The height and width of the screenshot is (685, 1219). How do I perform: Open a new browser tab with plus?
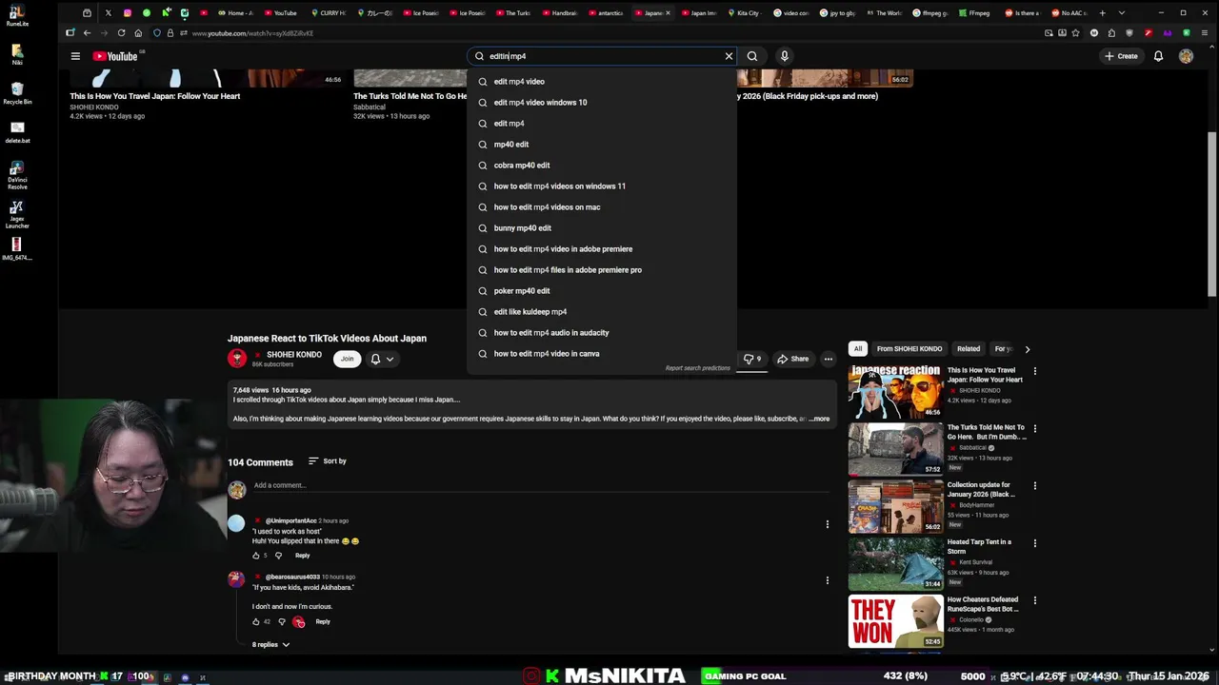pyautogui.click(x=1103, y=13)
